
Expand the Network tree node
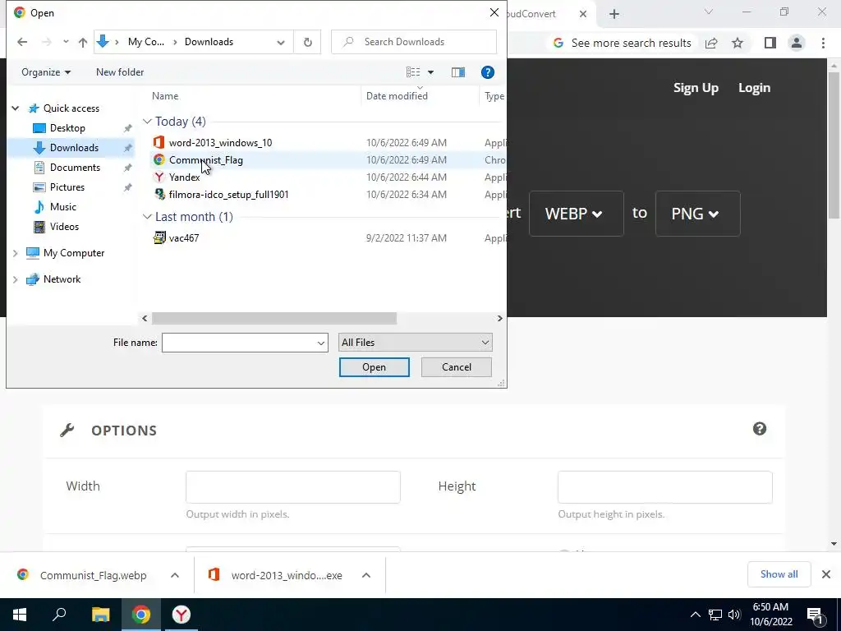tap(16, 279)
